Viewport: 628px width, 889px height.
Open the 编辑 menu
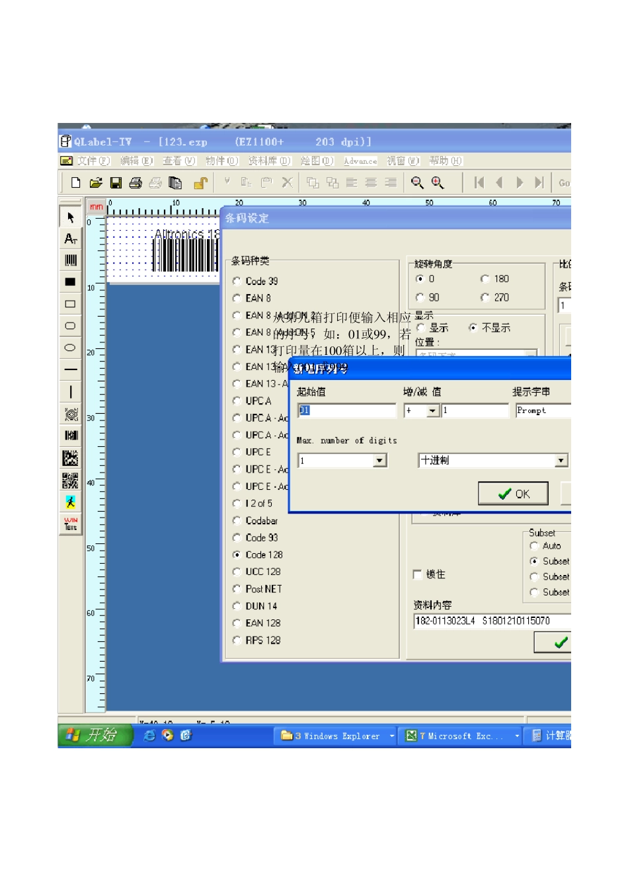coord(137,161)
